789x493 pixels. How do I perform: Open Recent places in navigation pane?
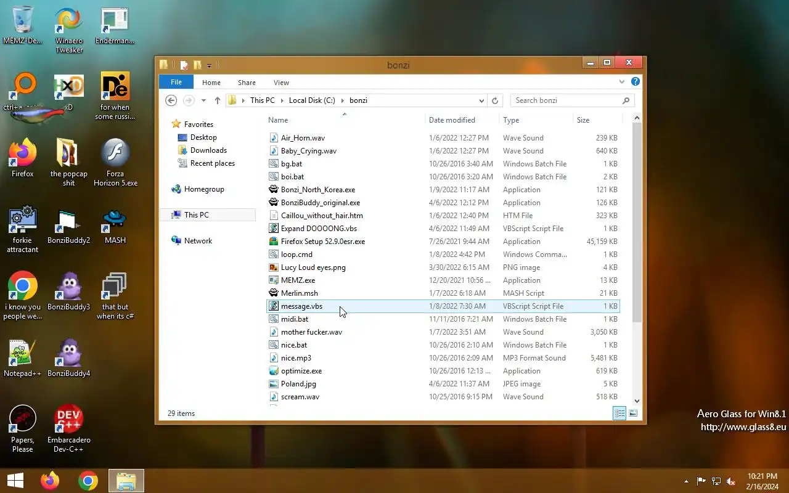(x=213, y=163)
